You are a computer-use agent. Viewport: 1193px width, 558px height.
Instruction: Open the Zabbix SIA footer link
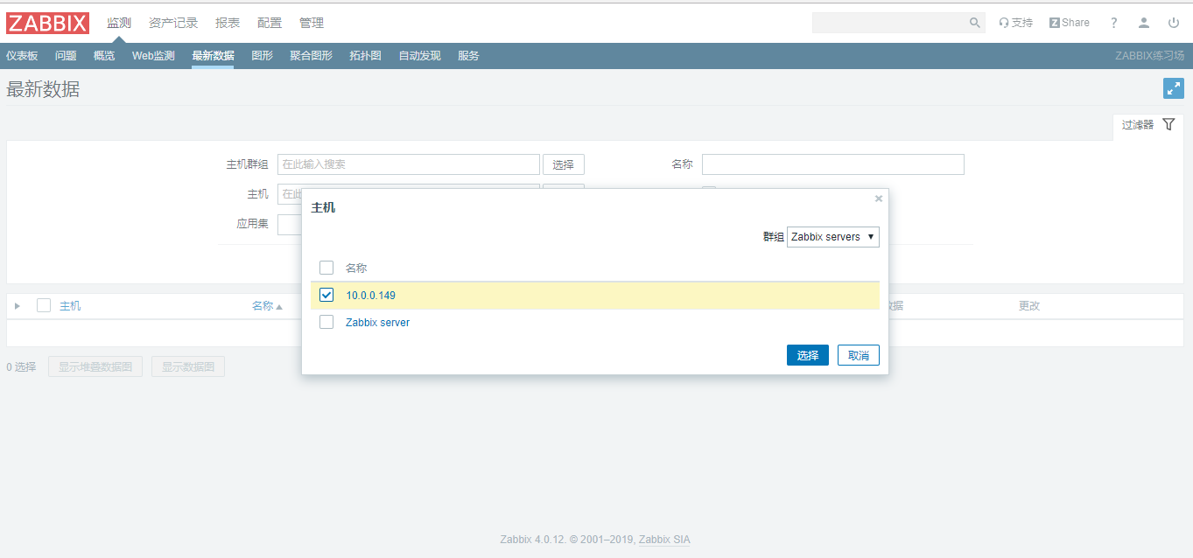664,540
